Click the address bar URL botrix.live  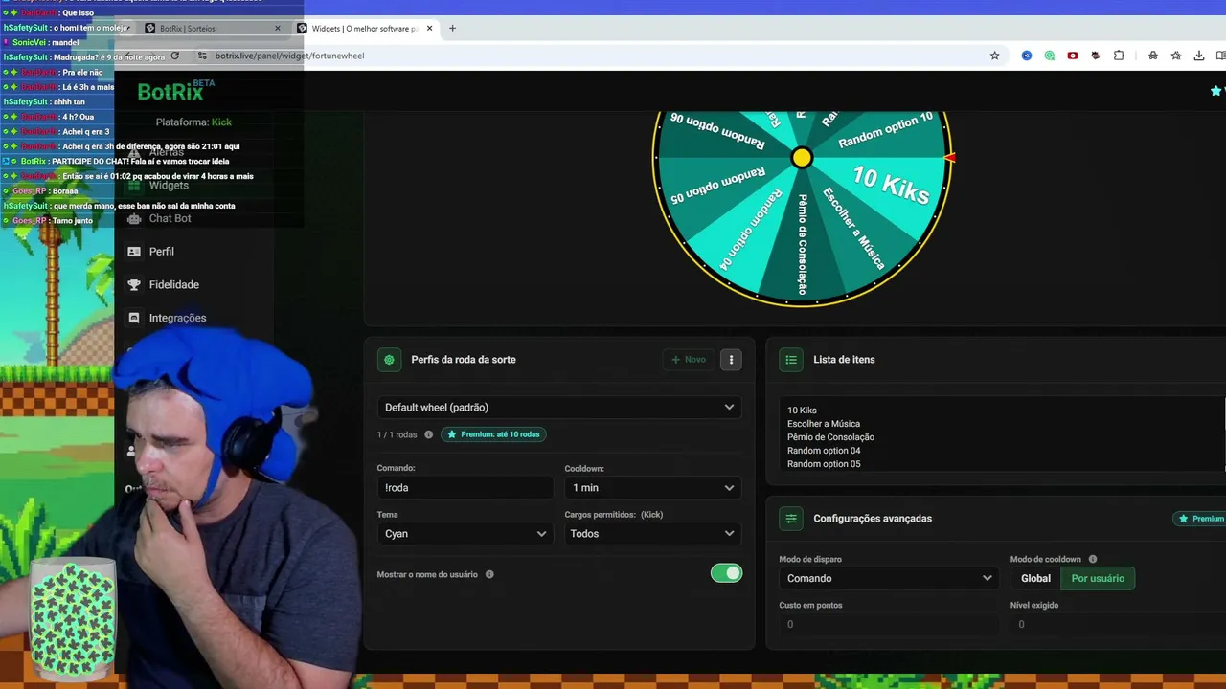[x=289, y=56]
